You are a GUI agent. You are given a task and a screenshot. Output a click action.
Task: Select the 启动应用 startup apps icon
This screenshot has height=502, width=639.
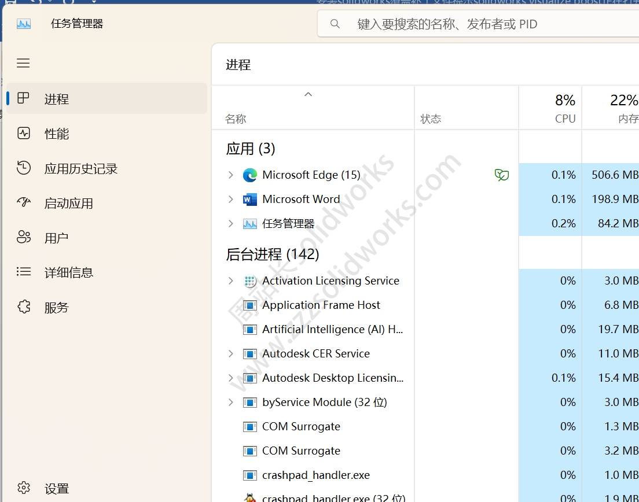pos(24,203)
